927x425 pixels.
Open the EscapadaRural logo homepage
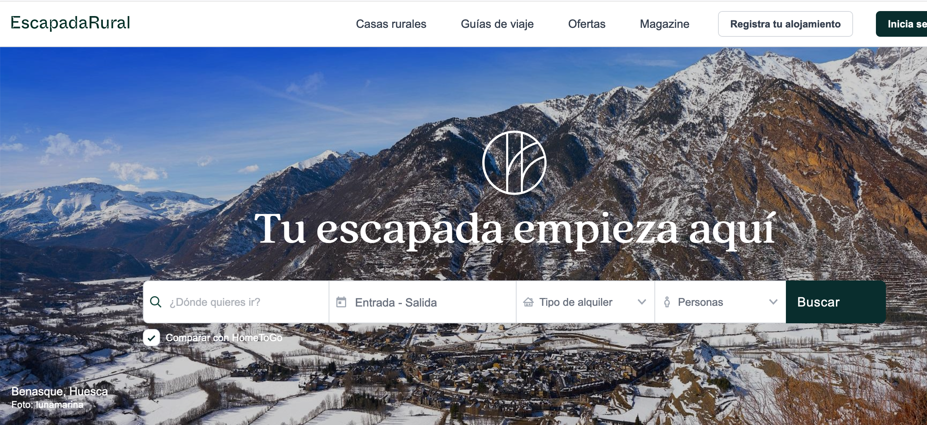pos(70,23)
